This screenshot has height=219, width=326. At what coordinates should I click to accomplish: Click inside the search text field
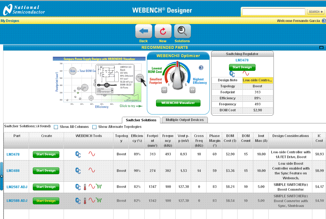coord(274,12)
